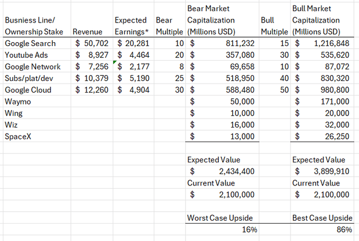Viewport: 359px width, 241px height.
Task: Select the Subs/plat/dev bear multiple cell 25
Action: 169,78
